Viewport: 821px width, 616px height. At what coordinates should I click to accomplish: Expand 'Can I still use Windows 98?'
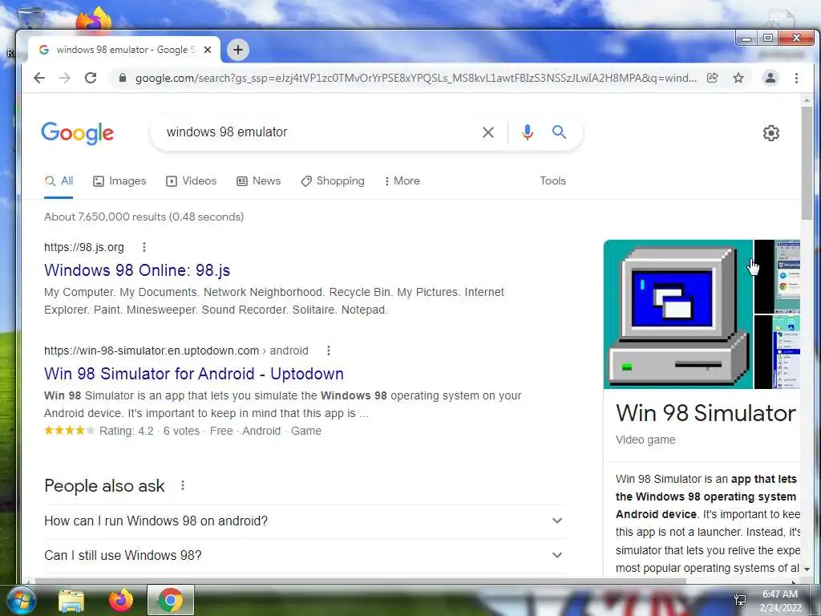(x=304, y=555)
